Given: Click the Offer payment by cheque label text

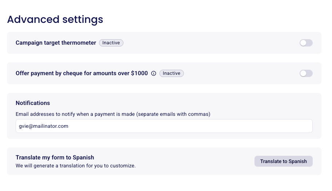Looking at the screenshot, I should click(x=82, y=73).
